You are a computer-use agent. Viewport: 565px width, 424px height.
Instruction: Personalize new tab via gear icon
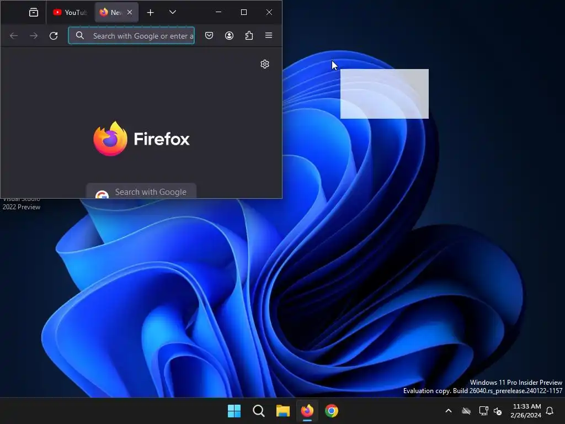(x=265, y=64)
